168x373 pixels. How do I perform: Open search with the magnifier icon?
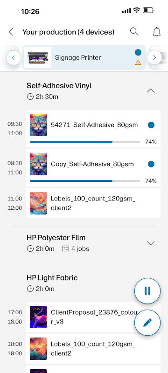pyautogui.click(x=134, y=32)
